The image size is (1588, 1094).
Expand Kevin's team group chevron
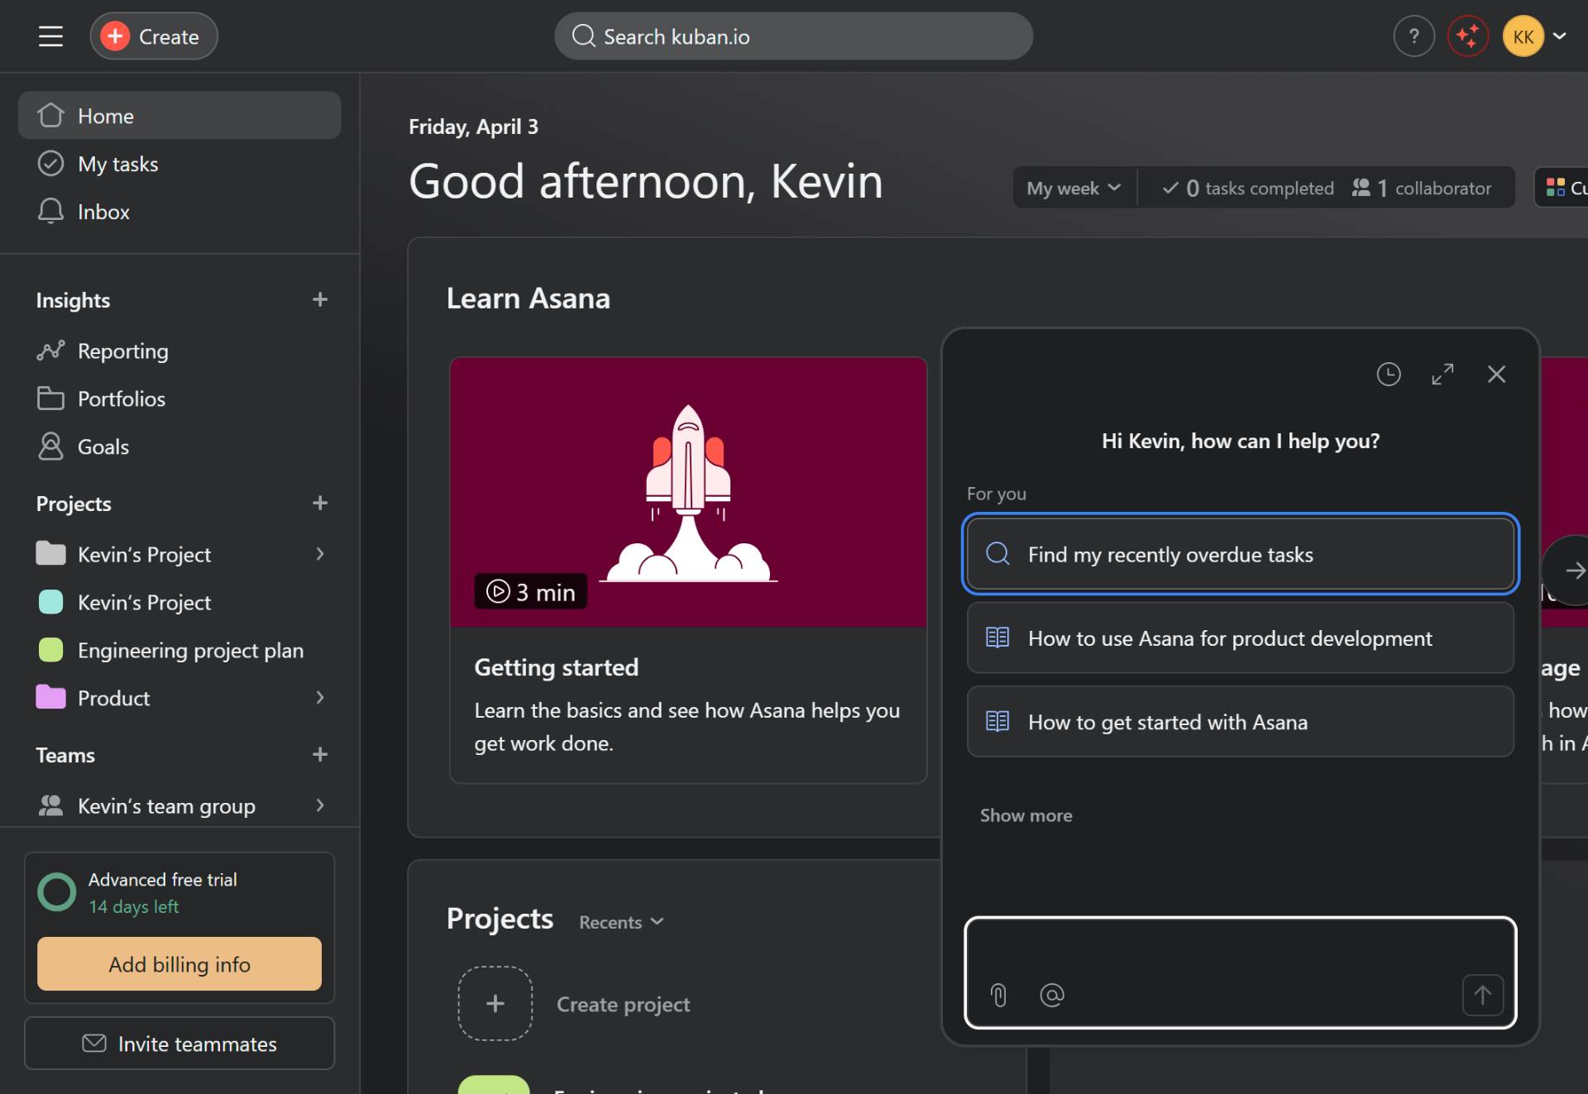320,805
